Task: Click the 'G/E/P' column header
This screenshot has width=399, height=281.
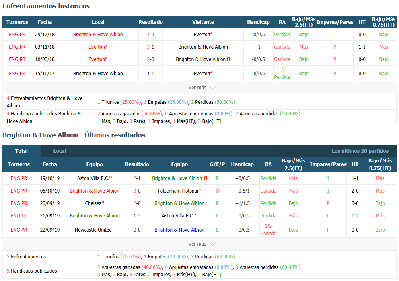Action: pyautogui.click(x=217, y=164)
